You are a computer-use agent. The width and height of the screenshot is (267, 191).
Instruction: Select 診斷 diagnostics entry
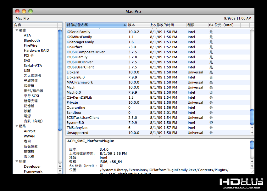pos(27,111)
